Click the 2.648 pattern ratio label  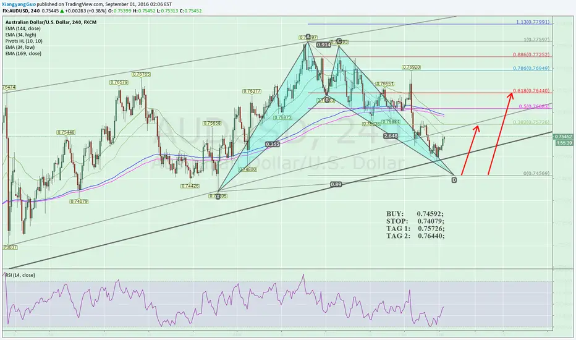click(x=391, y=136)
